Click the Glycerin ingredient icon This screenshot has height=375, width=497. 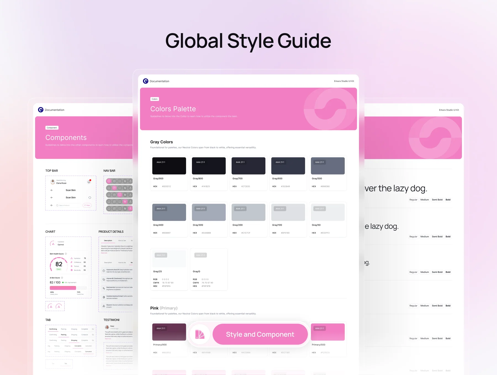[x=104, y=306]
